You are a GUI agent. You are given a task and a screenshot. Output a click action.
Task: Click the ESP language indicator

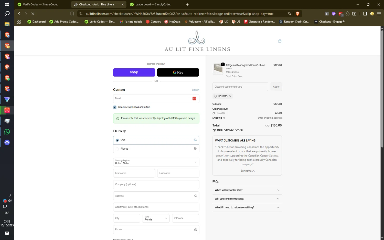click(x=7, y=213)
